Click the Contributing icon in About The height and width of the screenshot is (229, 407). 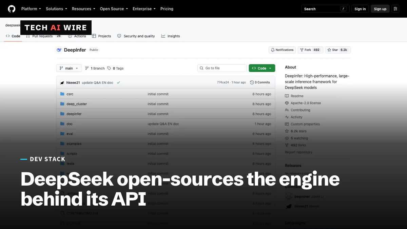pyautogui.click(x=287, y=110)
